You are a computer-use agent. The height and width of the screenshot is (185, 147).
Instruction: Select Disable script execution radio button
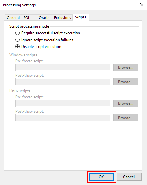[38, 47]
